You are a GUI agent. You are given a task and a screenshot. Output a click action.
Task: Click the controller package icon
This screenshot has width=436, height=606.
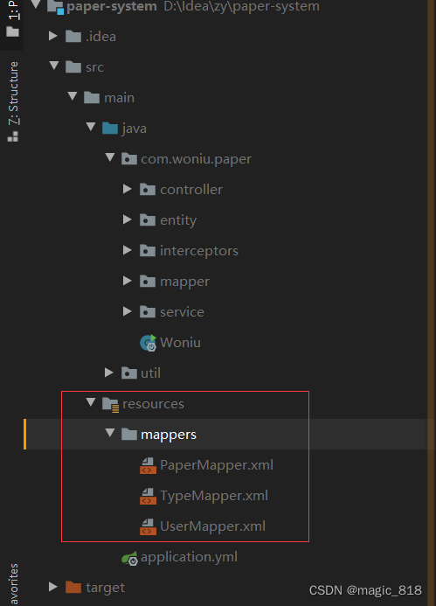coord(148,189)
